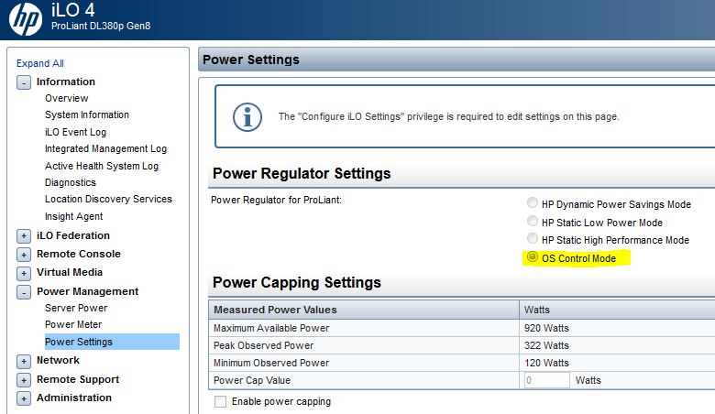Screen dimensions: 715x414
Task: Click the ProLiant DL380p Gen8 title text
Action: point(101,26)
